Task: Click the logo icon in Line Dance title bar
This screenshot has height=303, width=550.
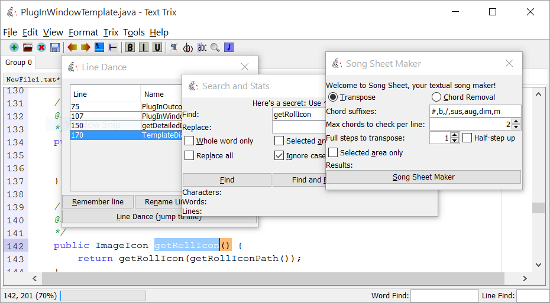Action: tap(73, 67)
